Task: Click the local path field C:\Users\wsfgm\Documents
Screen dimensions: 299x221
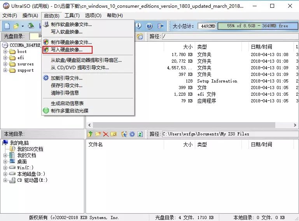Action: (230, 134)
